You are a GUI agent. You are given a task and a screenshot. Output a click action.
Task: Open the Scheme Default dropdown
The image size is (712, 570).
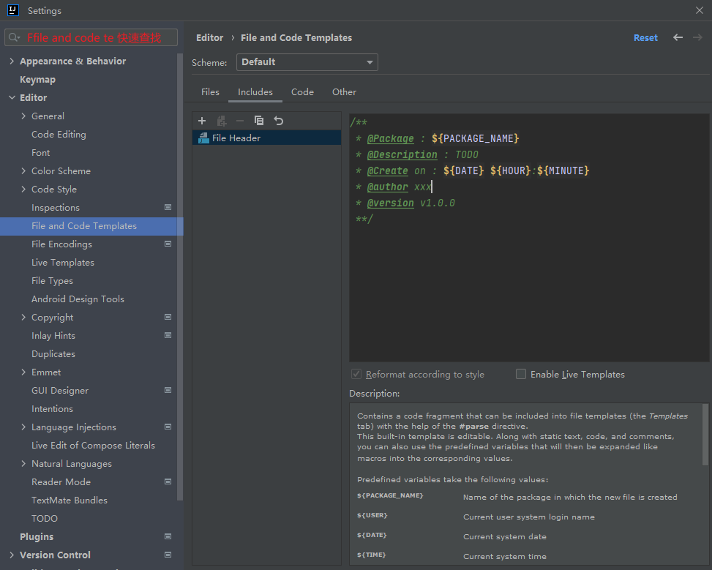[x=307, y=62]
